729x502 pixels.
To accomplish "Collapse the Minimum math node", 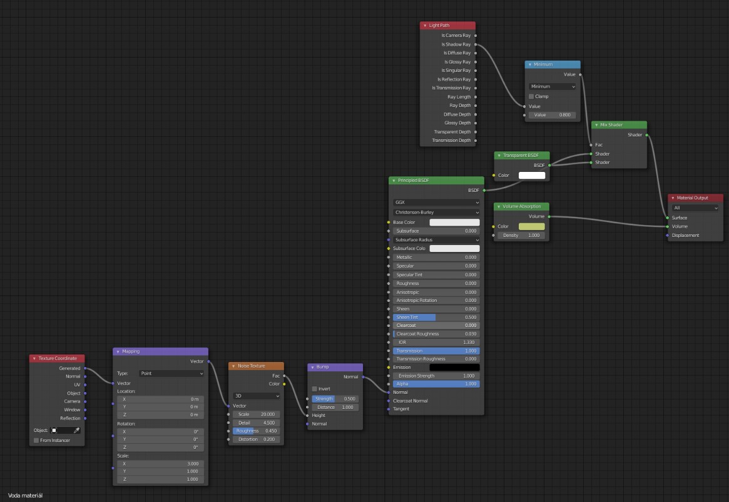I will click(x=530, y=64).
